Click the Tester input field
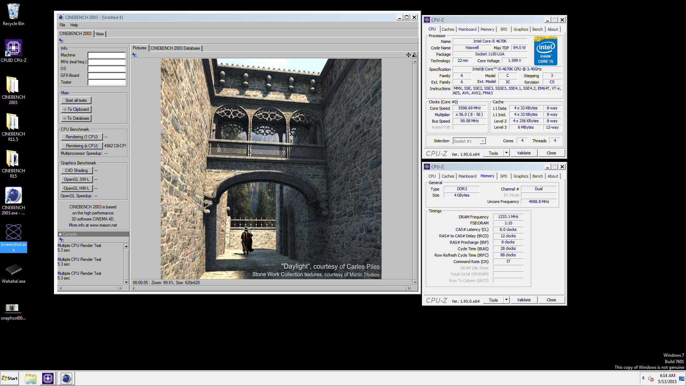Viewport: 686px width, 386px height. click(x=107, y=82)
